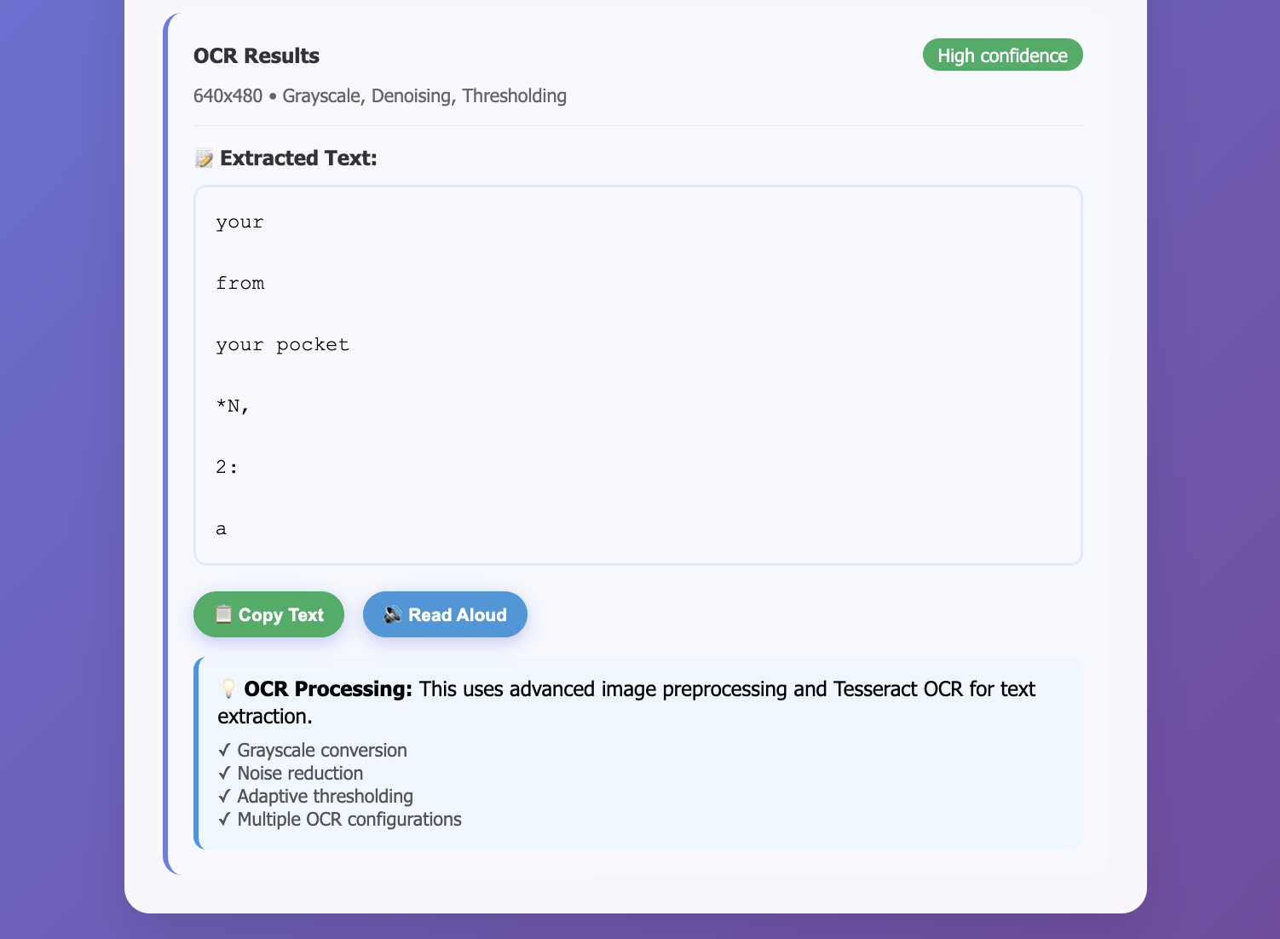Click the Extracted Text label
Viewport: 1280px width, 939px height.
tap(298, 158)
